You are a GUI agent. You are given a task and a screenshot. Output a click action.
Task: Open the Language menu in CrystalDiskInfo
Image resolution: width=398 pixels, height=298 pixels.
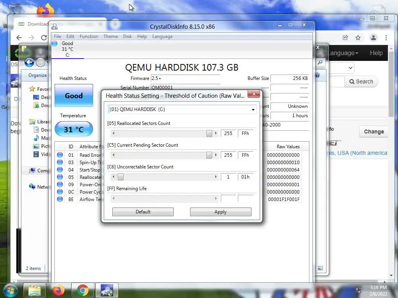pos(162,36)
